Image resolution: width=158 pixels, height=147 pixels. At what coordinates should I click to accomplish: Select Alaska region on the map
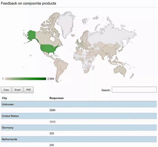click(x=31, y=35)
